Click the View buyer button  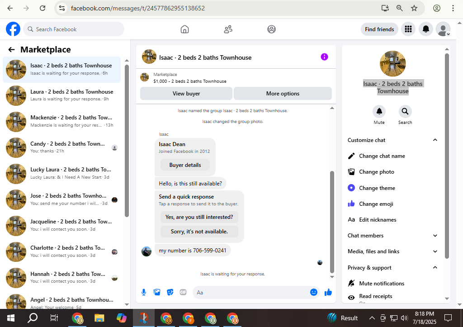coord(186,93)
